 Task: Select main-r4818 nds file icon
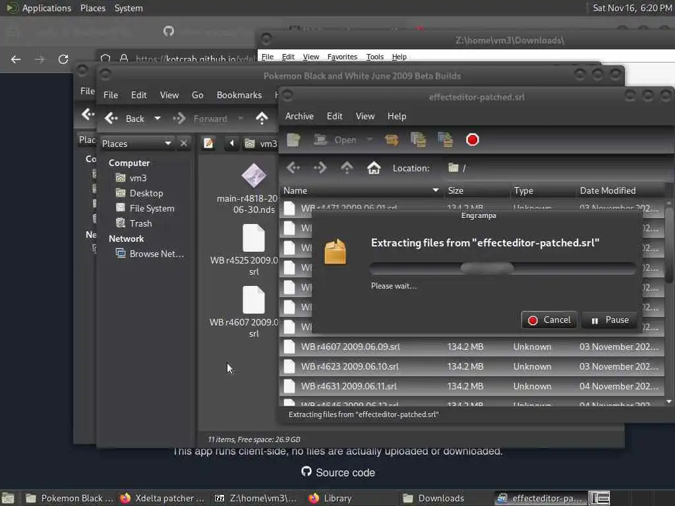click(x=253, y=176)
